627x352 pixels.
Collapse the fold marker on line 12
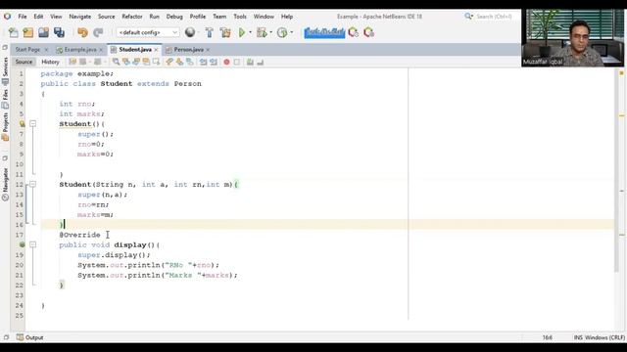click(x=33, y=185)
